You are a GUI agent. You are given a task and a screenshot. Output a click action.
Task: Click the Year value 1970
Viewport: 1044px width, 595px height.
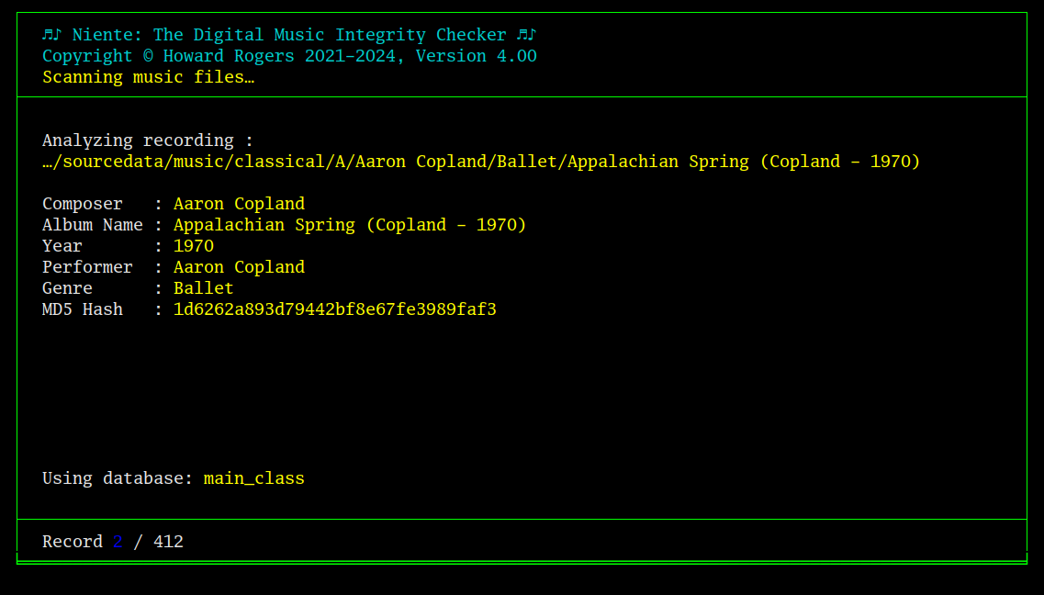click(194, 246)
